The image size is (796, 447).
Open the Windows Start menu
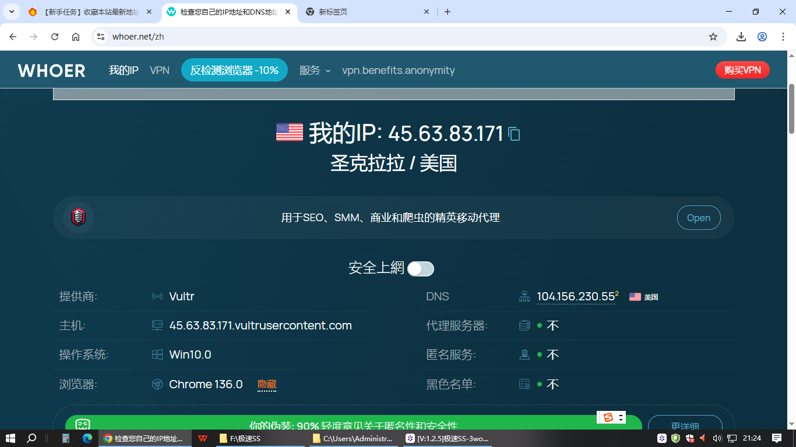click(10, 438)
